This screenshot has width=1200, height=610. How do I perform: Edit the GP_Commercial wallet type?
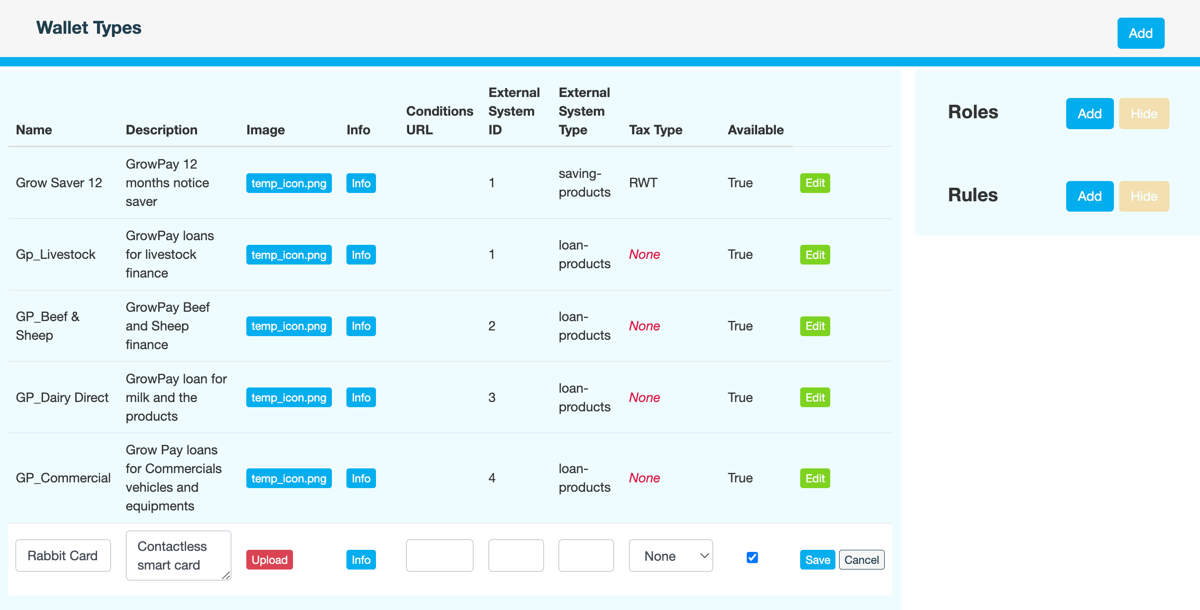(815, 478)
